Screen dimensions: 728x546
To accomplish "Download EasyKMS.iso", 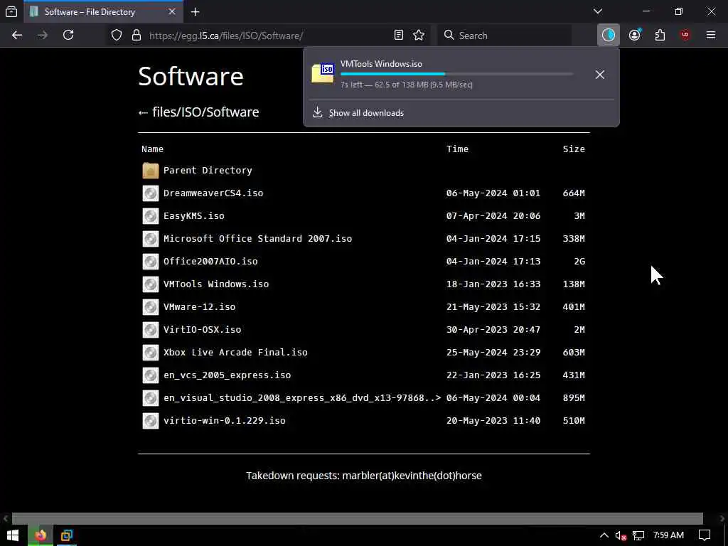I will click(x=193, y=216).
